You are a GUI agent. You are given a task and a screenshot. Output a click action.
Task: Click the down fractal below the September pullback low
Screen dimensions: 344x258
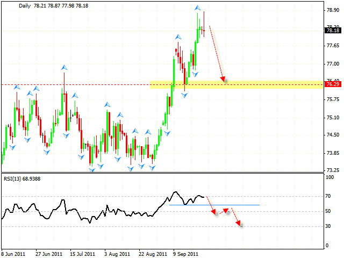(184, 95)
